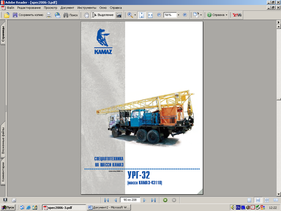The width and height of the screenshot is (281, 211).
Task: Toggle Fit Page view button
Action: tap(142, 15)
